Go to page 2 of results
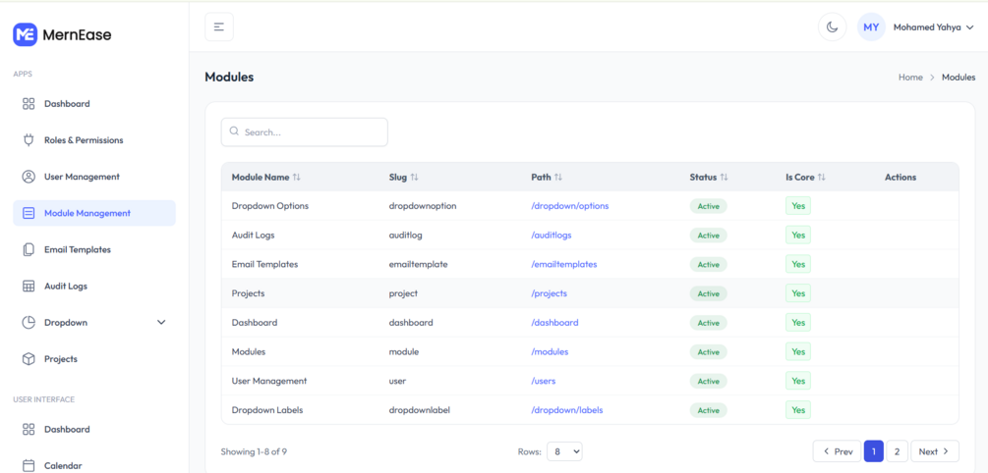The image size is (988, 473). [x=897, y=451]
